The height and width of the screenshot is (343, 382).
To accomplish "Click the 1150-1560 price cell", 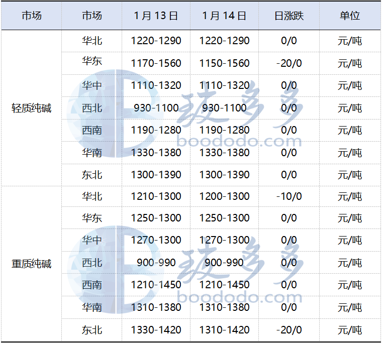I will coord(224,63).
